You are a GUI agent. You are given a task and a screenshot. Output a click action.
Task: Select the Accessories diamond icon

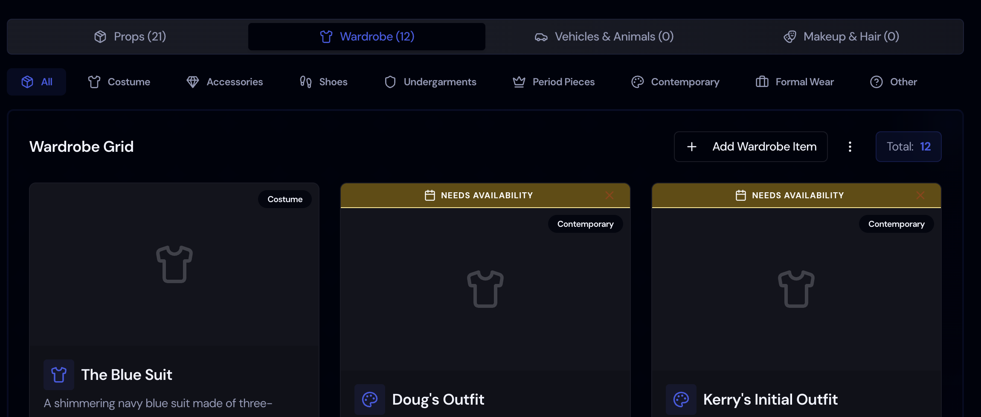(193, 81)
